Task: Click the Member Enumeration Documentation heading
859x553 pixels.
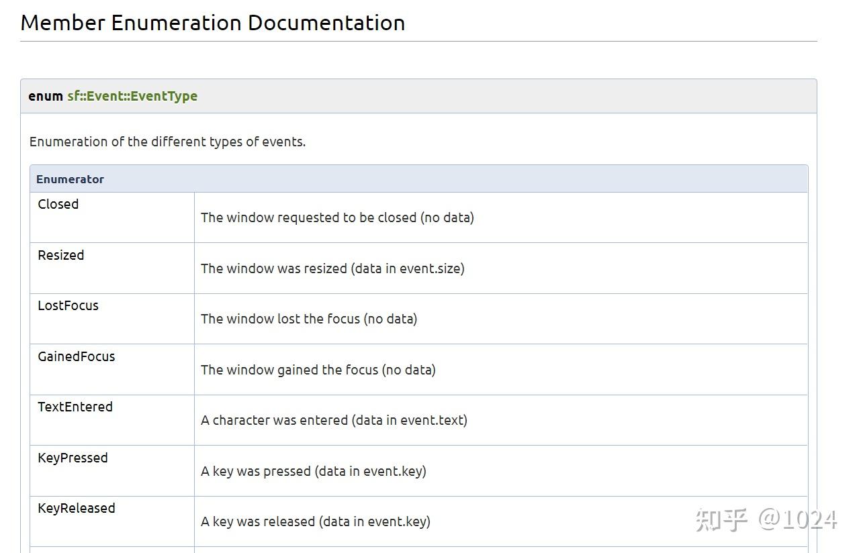Action: pyautogui.click(x=212, y=23)
